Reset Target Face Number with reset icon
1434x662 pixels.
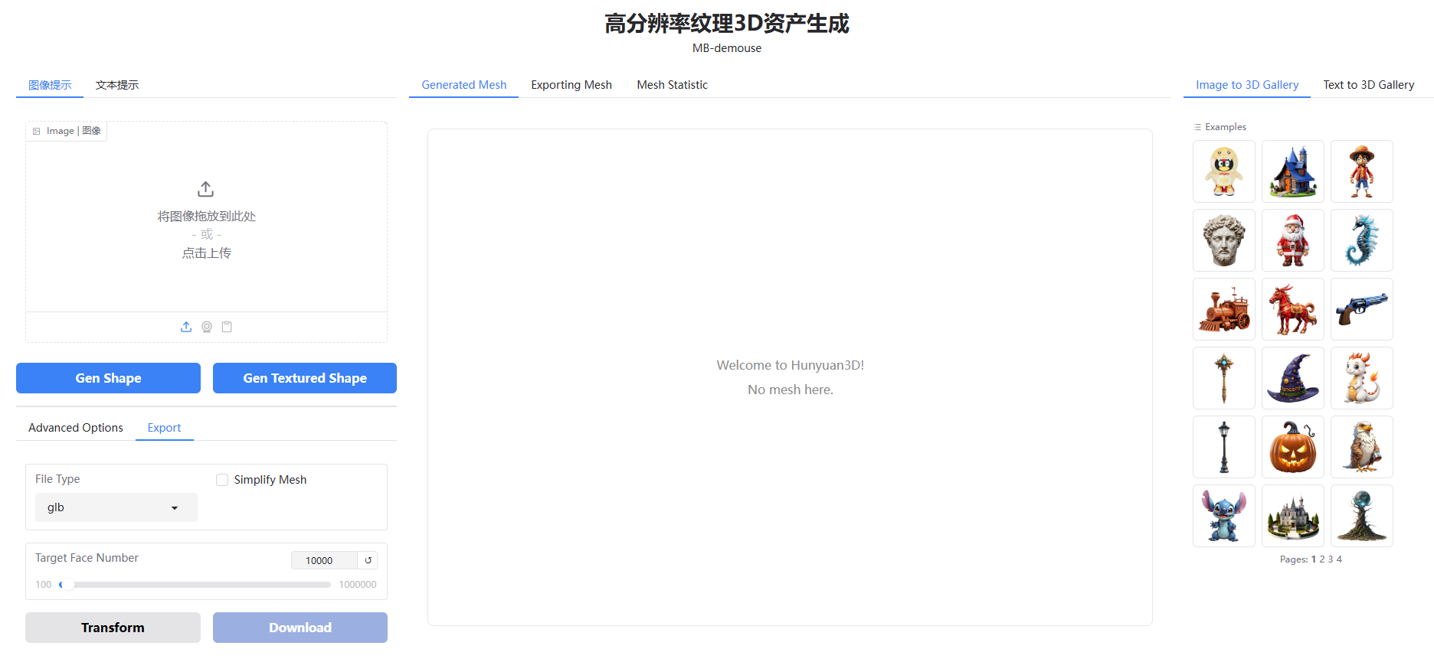(368, 560)
